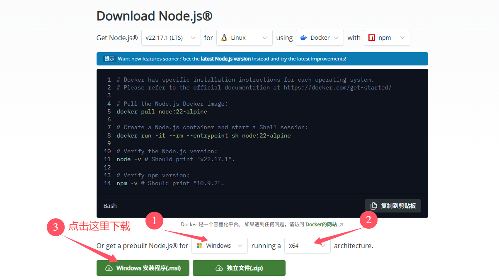The image size is (499, 280).
Task: Click the Windows logo icon
Action: (199, 246)
